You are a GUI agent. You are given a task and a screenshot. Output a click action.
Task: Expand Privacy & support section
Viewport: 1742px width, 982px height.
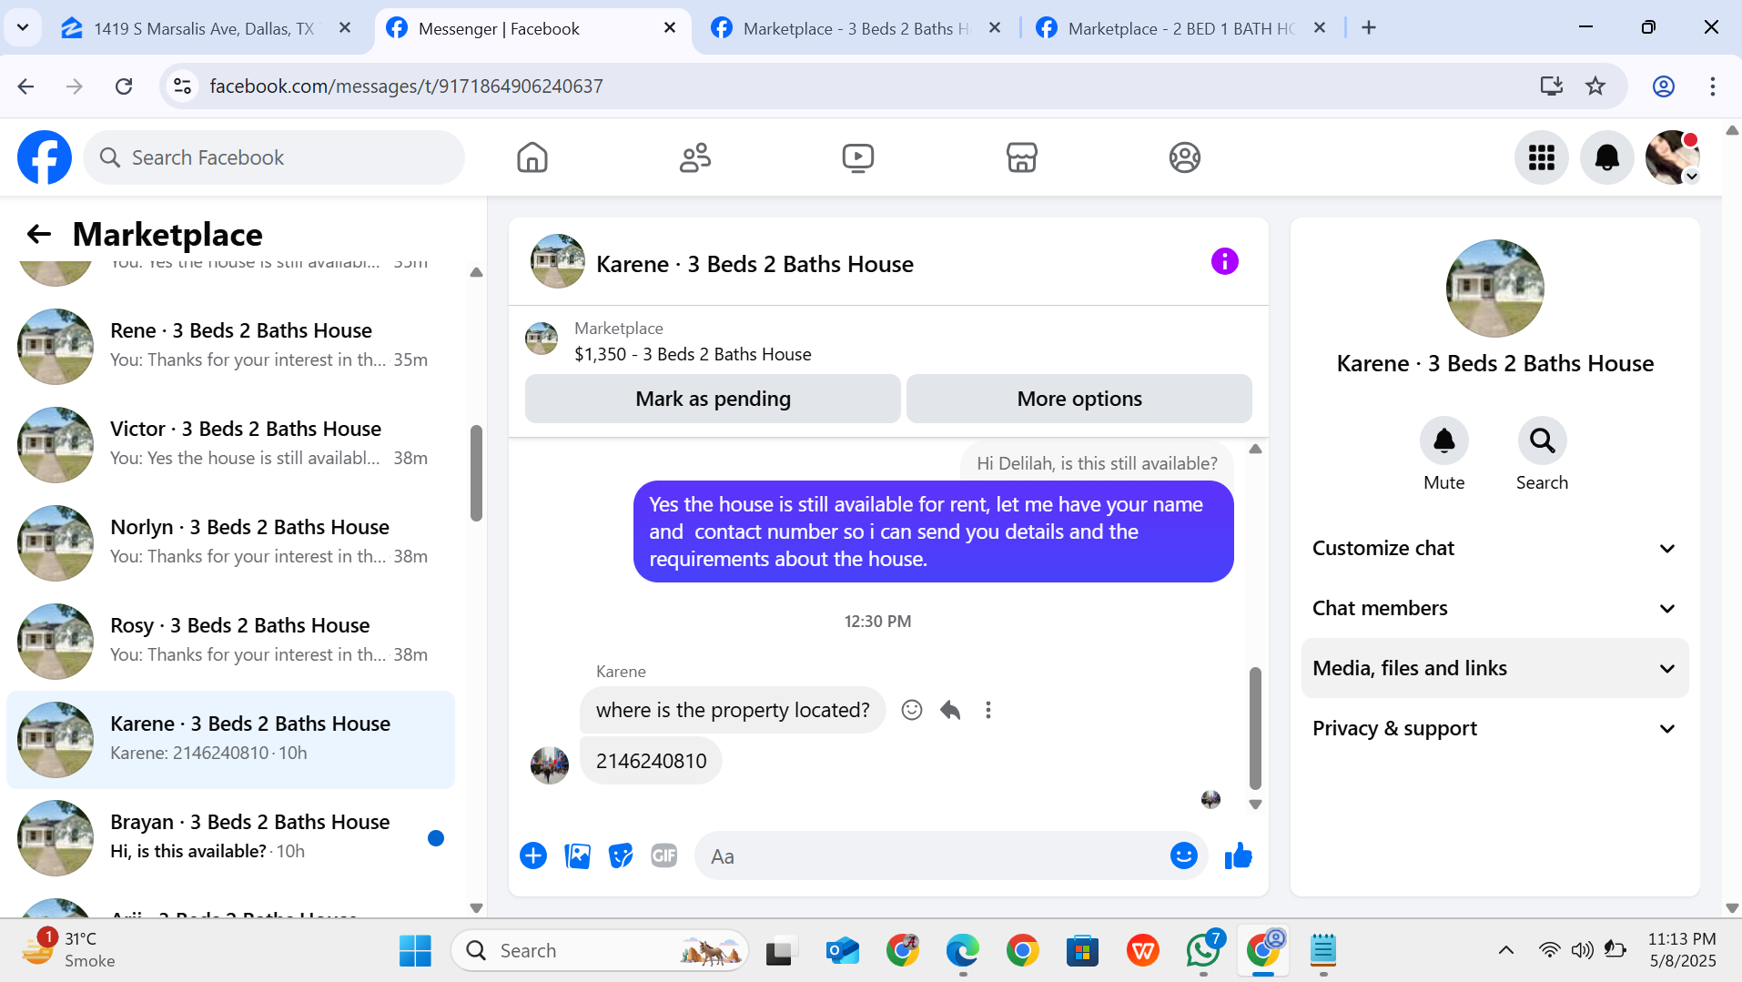pos(1494,729)
